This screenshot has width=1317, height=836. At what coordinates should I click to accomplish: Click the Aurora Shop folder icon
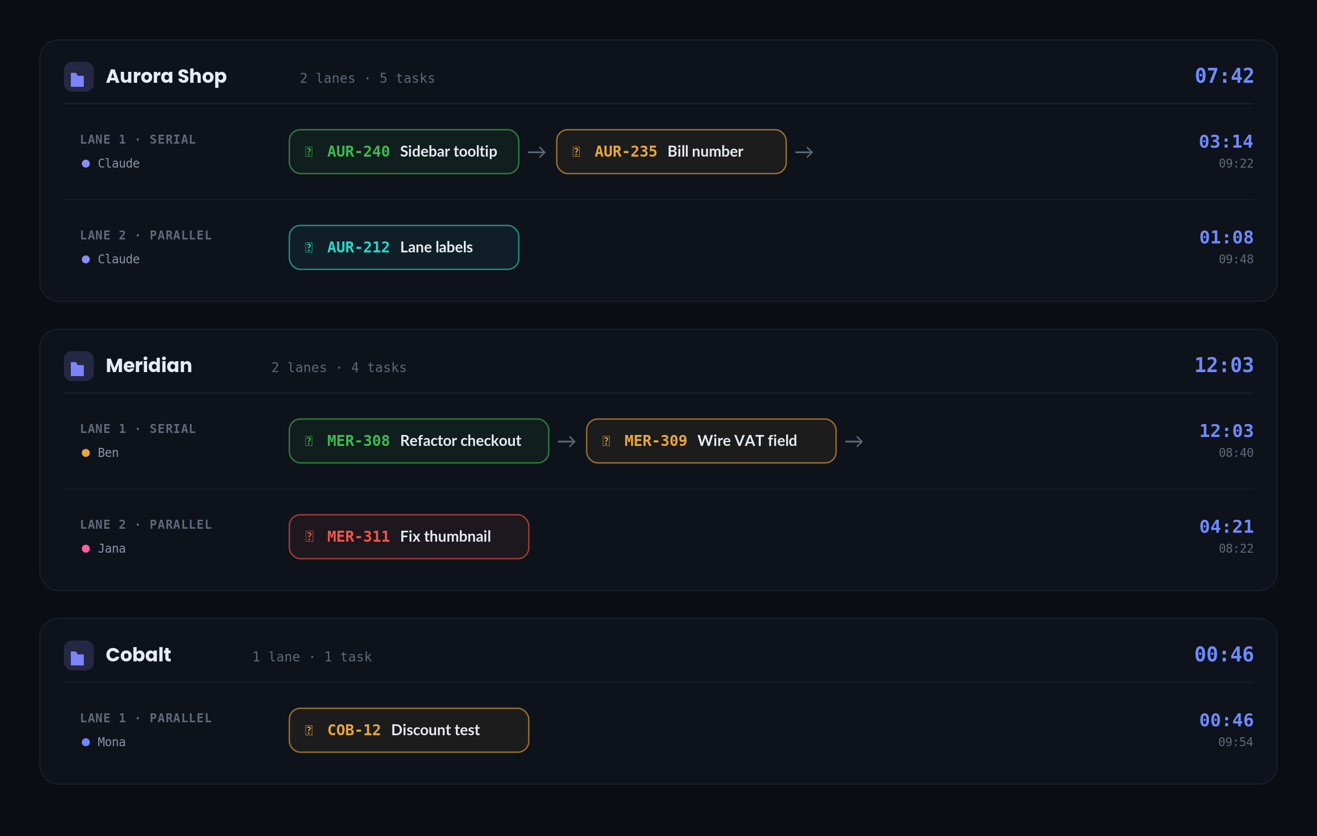pos(78,76)
